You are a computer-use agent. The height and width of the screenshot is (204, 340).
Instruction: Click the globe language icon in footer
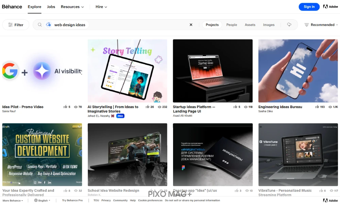[x=36, y=200]
